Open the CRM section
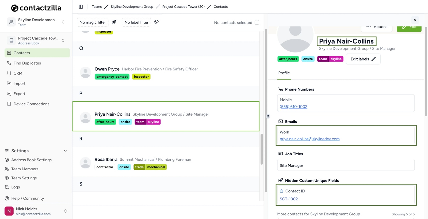This screenshot has height=219, width=428. (37, 73)
